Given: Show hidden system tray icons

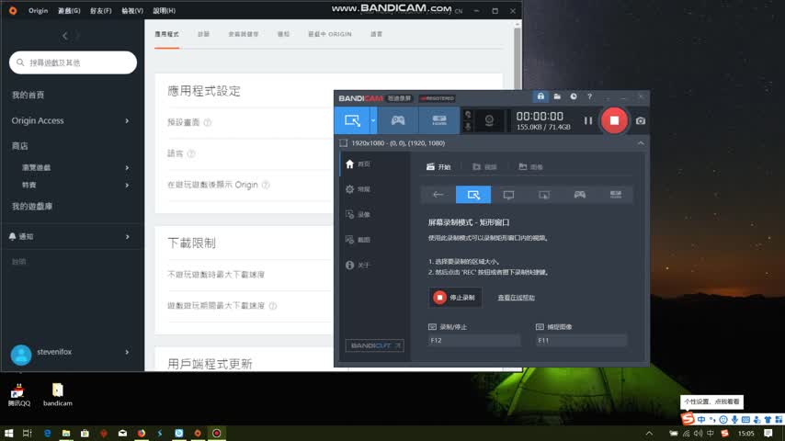Looking at the screenshot, I should 649,433.
